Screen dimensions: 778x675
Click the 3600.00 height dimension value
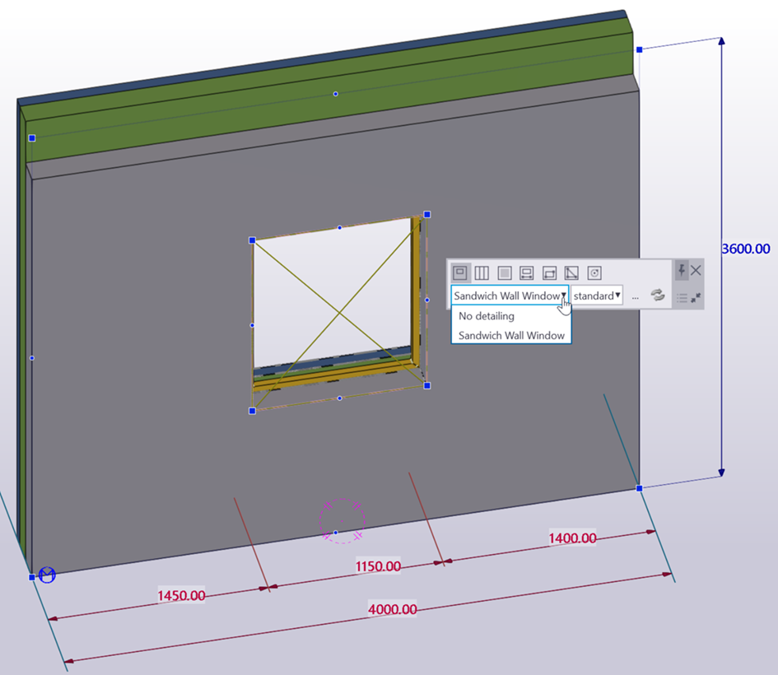click(x=746, y=249)
